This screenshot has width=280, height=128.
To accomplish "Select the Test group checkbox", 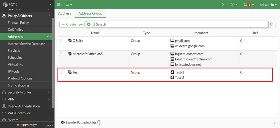I will [x=61, y=72].
